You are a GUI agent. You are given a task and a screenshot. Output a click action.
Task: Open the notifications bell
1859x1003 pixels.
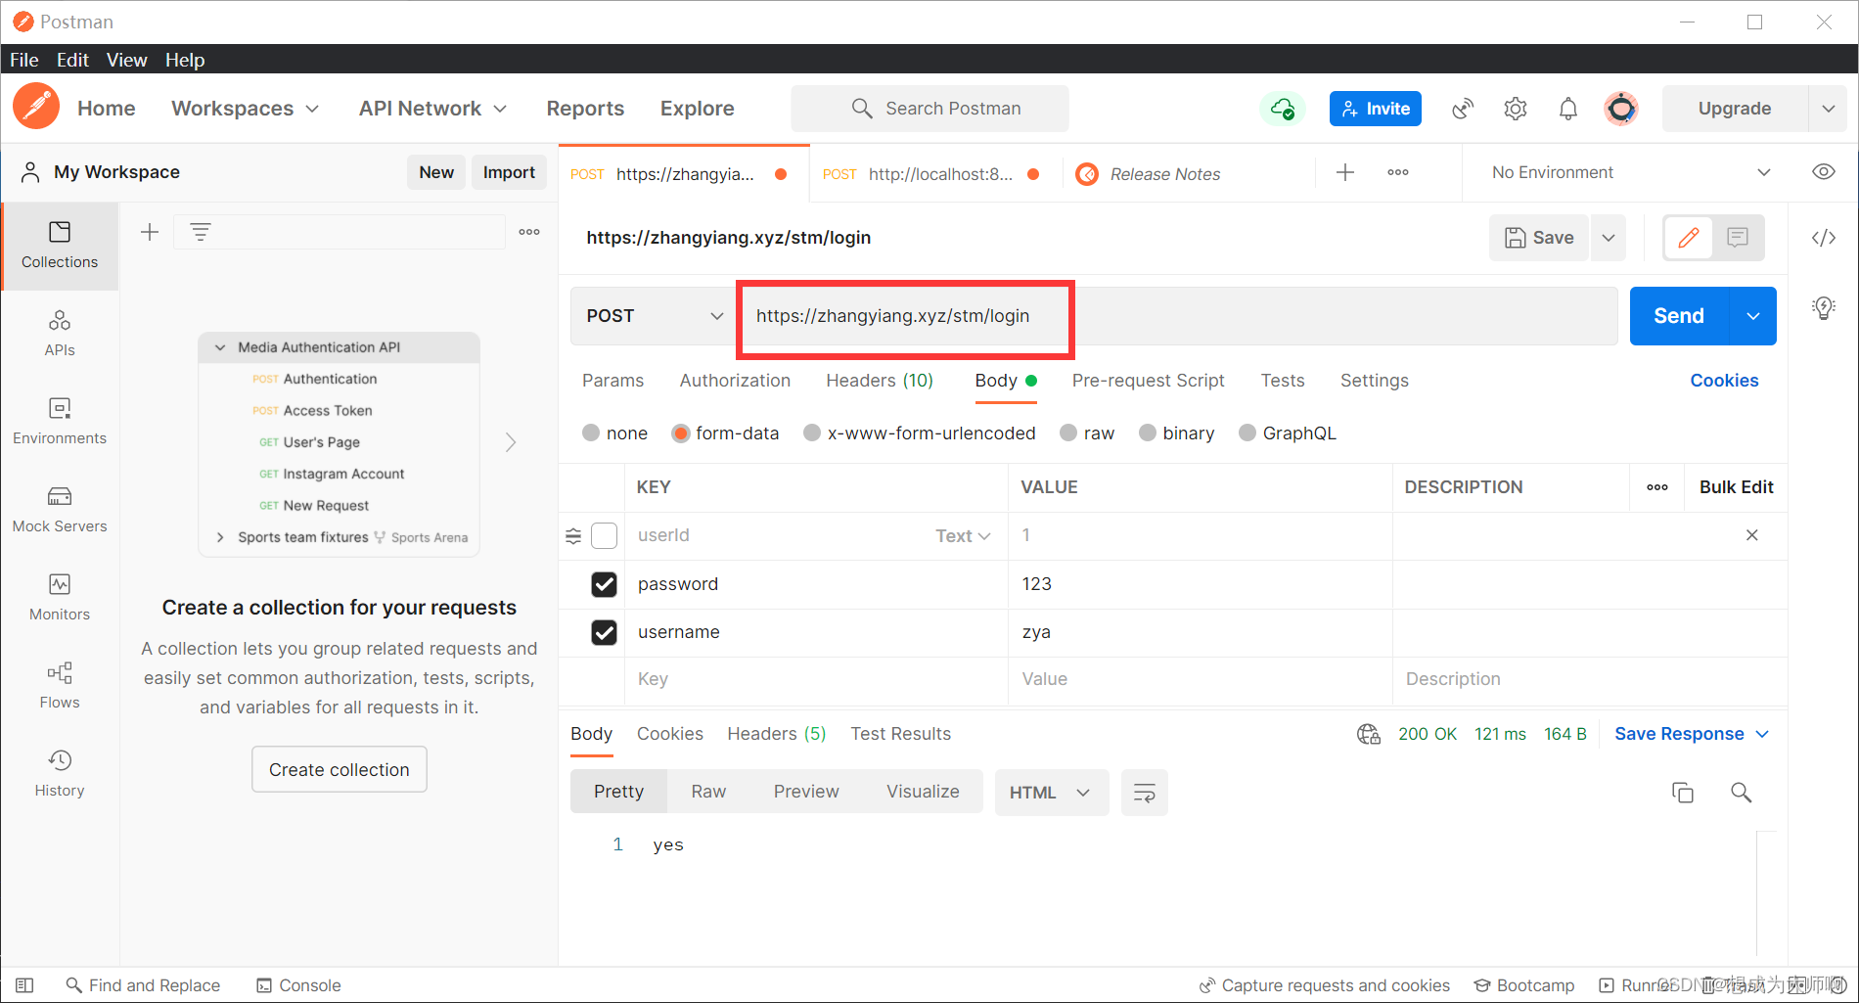pyautogui.click(x=1568, y=109)
